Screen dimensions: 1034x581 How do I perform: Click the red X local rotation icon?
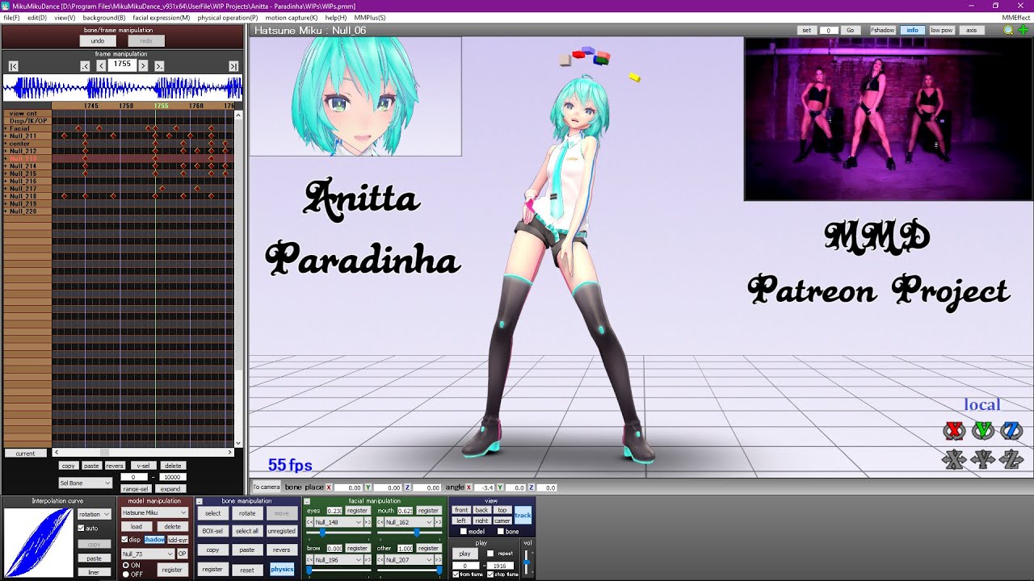[954, 430]
